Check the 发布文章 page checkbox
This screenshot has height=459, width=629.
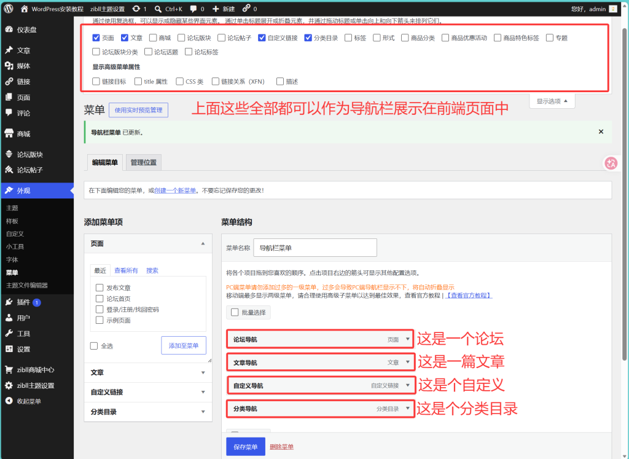tap(100, 288)
